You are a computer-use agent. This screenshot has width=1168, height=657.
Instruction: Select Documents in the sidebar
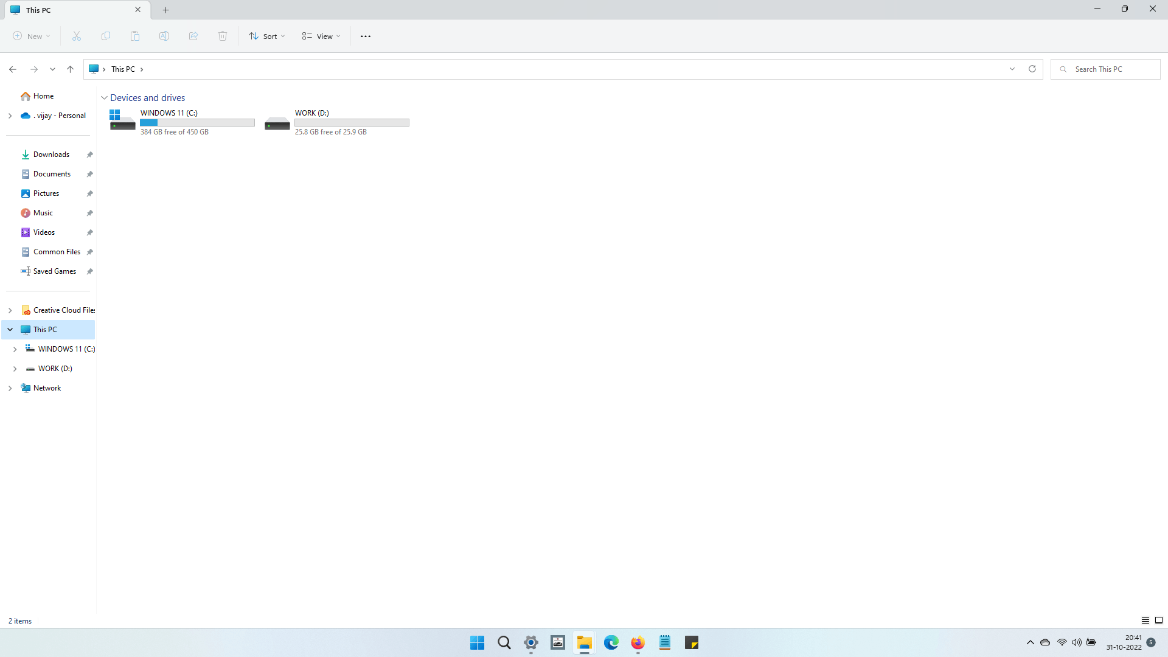coord(52,174)
